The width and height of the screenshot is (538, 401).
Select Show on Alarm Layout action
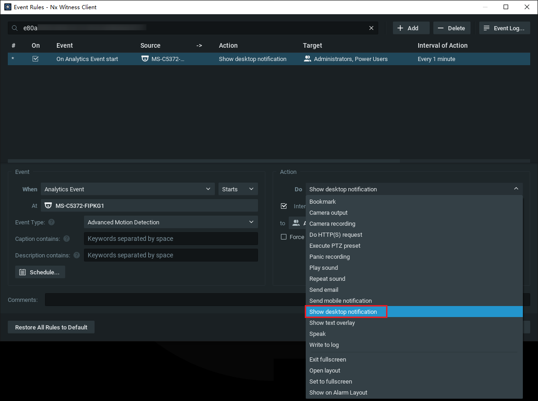pyautogui.click(x=414, y=392)
